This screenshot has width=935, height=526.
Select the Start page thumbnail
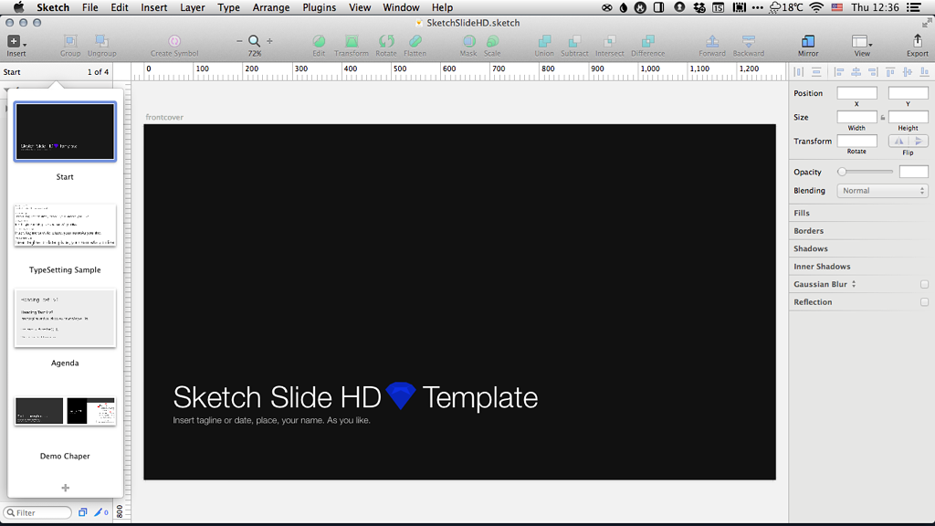tap(65, 131)
